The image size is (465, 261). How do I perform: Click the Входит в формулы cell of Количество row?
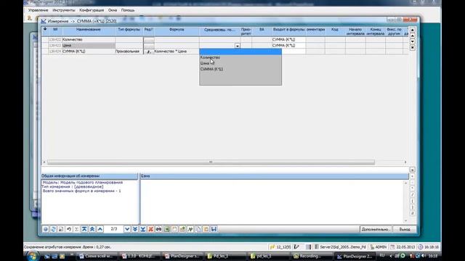pyautogui.click(x=288, y=40)
